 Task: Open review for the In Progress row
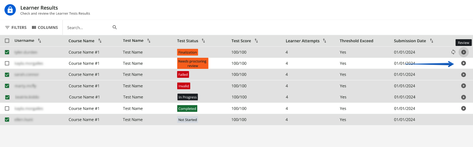pos(463,97)
